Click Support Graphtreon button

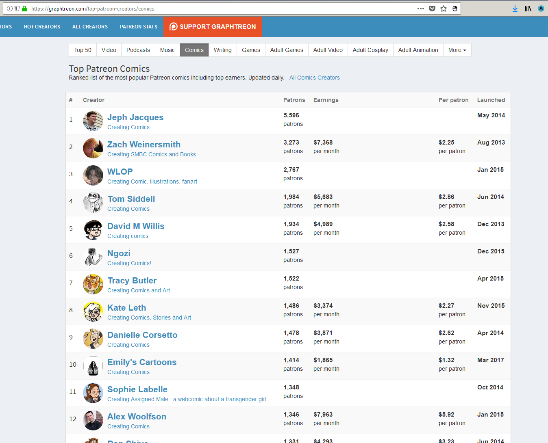pos(213,27)
